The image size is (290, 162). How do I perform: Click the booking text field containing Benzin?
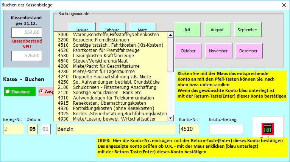pos(116,129)
